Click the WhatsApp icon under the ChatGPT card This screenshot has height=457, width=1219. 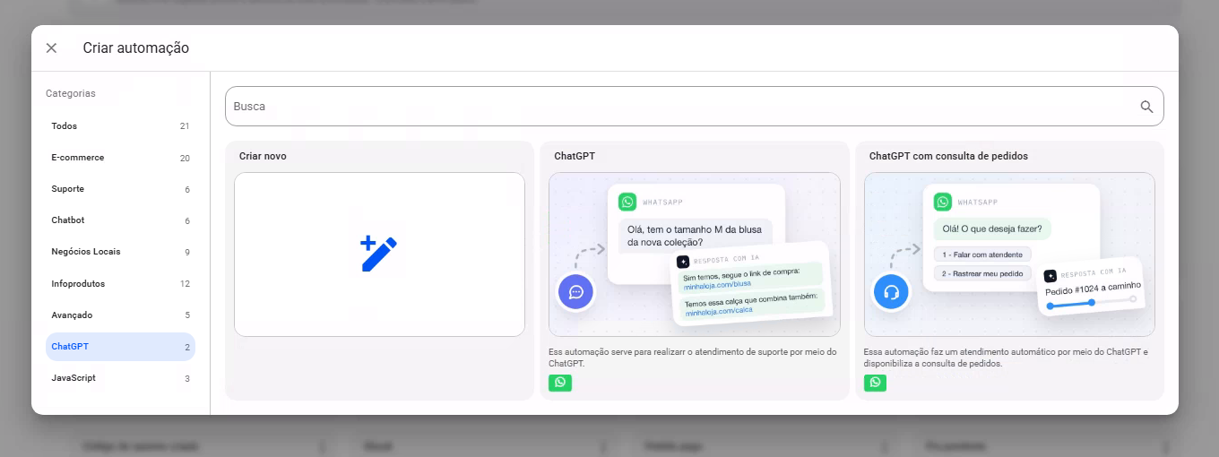[x=560, y=383]
